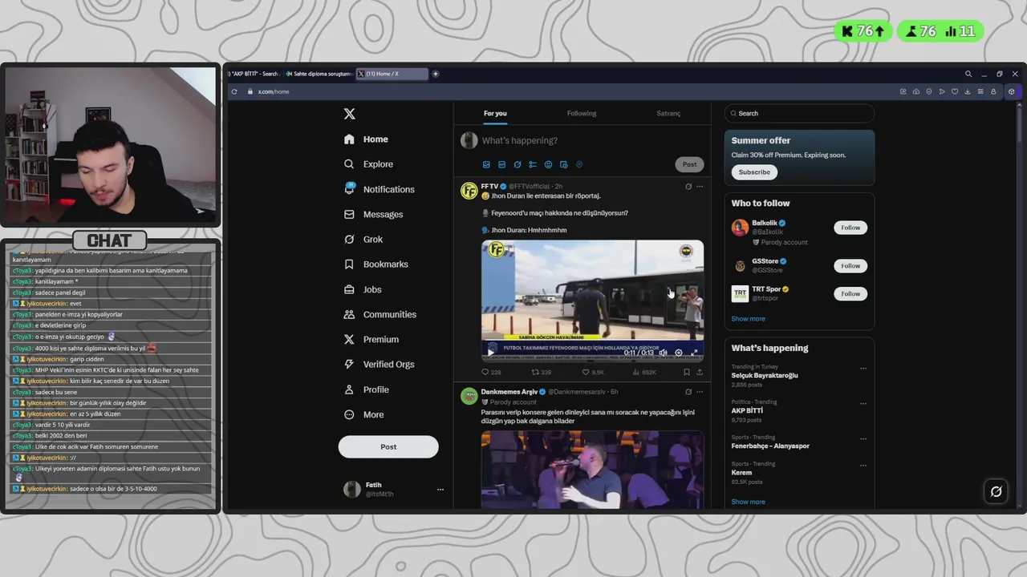
Task: Make the FF TV video fullscreen
Action: (695, 353)
